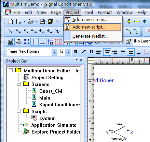This screenshot has width=150, height=142.
Task: Select the plain straight link line tool
Action: coord(10,31)
